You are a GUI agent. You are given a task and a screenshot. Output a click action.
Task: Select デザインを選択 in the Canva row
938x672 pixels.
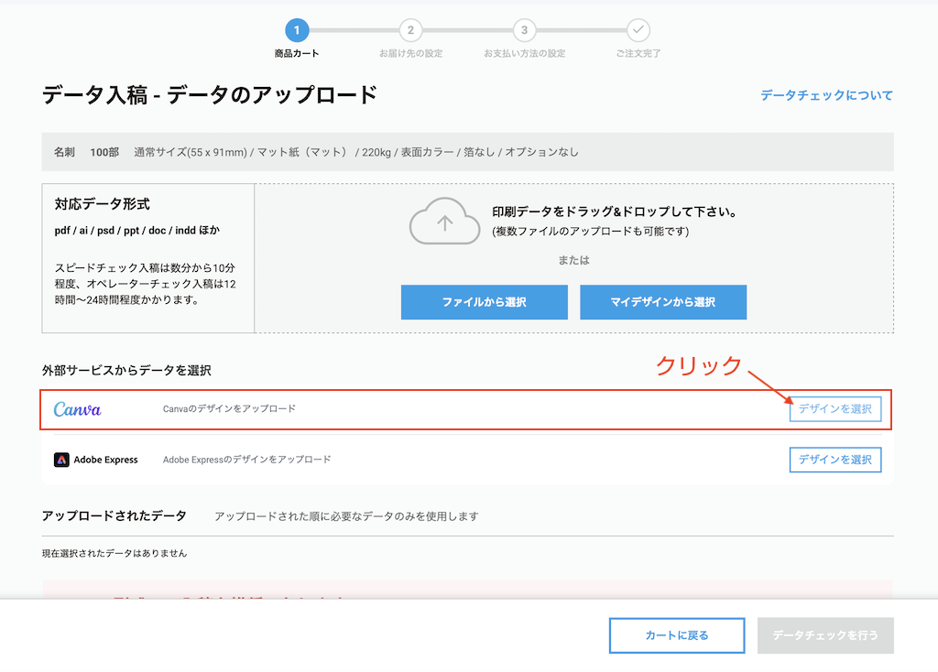coord(834,409)
